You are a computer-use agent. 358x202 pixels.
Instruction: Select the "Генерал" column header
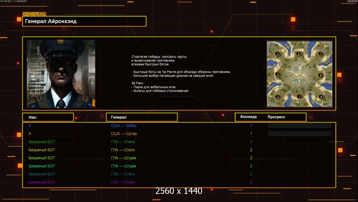pyautogui.click(x=141, y=117)
